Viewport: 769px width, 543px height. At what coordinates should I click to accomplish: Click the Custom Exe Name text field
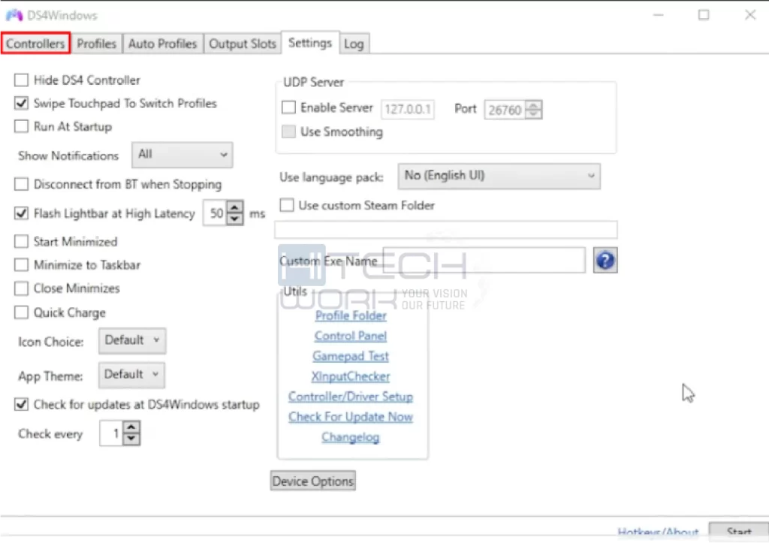coord(484,260)
